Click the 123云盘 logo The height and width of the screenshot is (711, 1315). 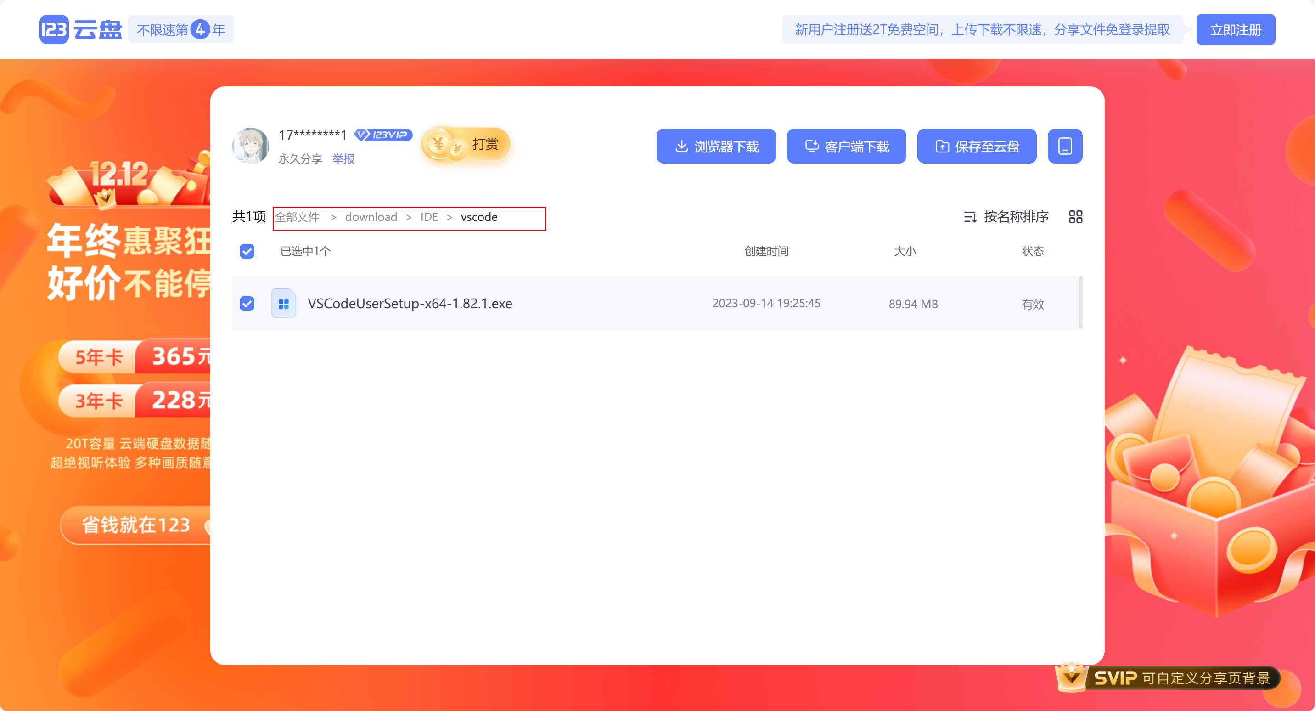tap(81, 29)
